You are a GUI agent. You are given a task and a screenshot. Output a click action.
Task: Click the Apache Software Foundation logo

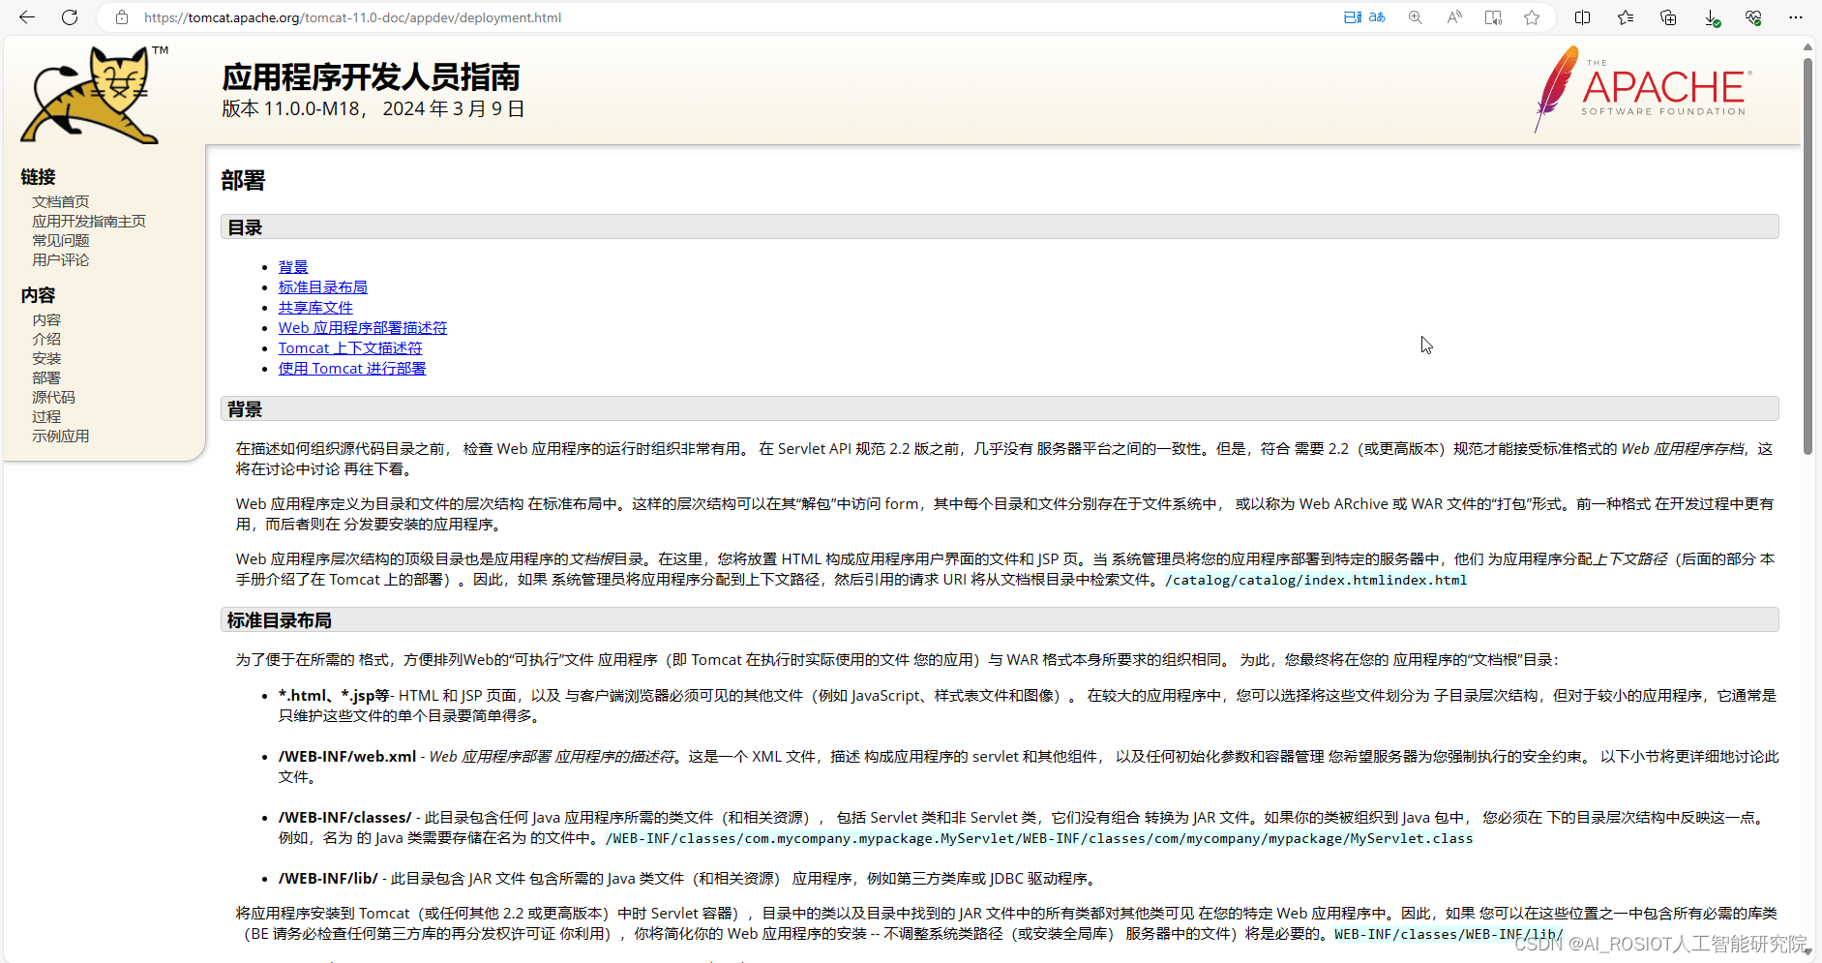(x=1643, y=89)
